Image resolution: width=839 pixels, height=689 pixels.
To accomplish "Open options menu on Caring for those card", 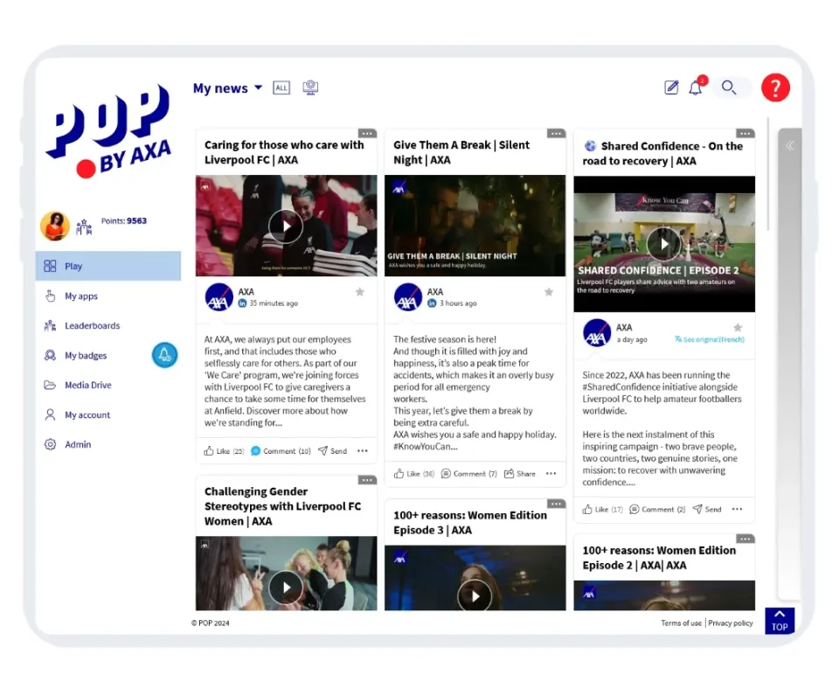I will (x=367, y=133).
